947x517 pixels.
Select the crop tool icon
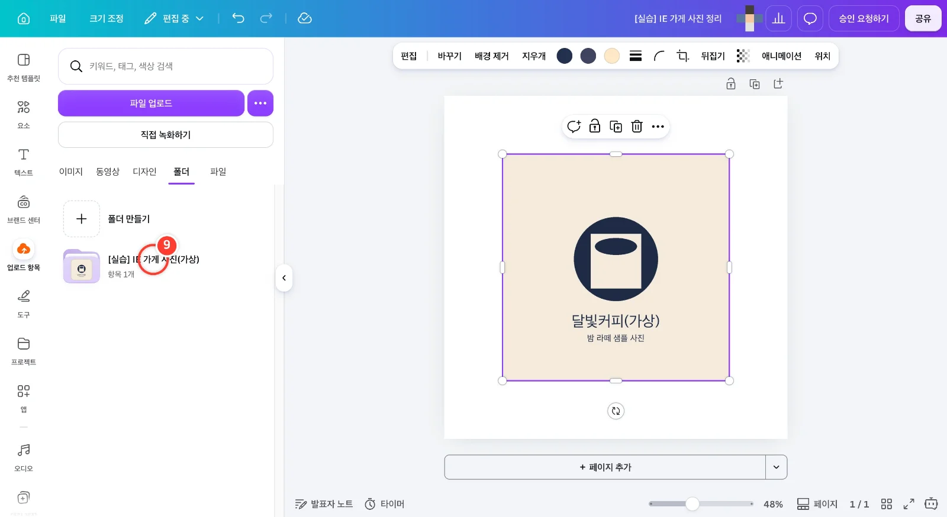coord(683,56)
